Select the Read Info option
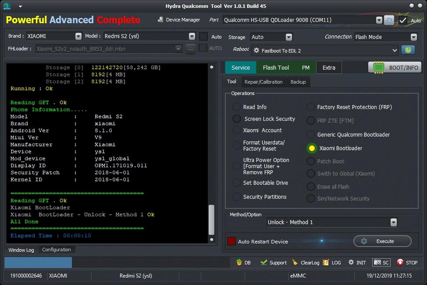 [x=236, y=107]
